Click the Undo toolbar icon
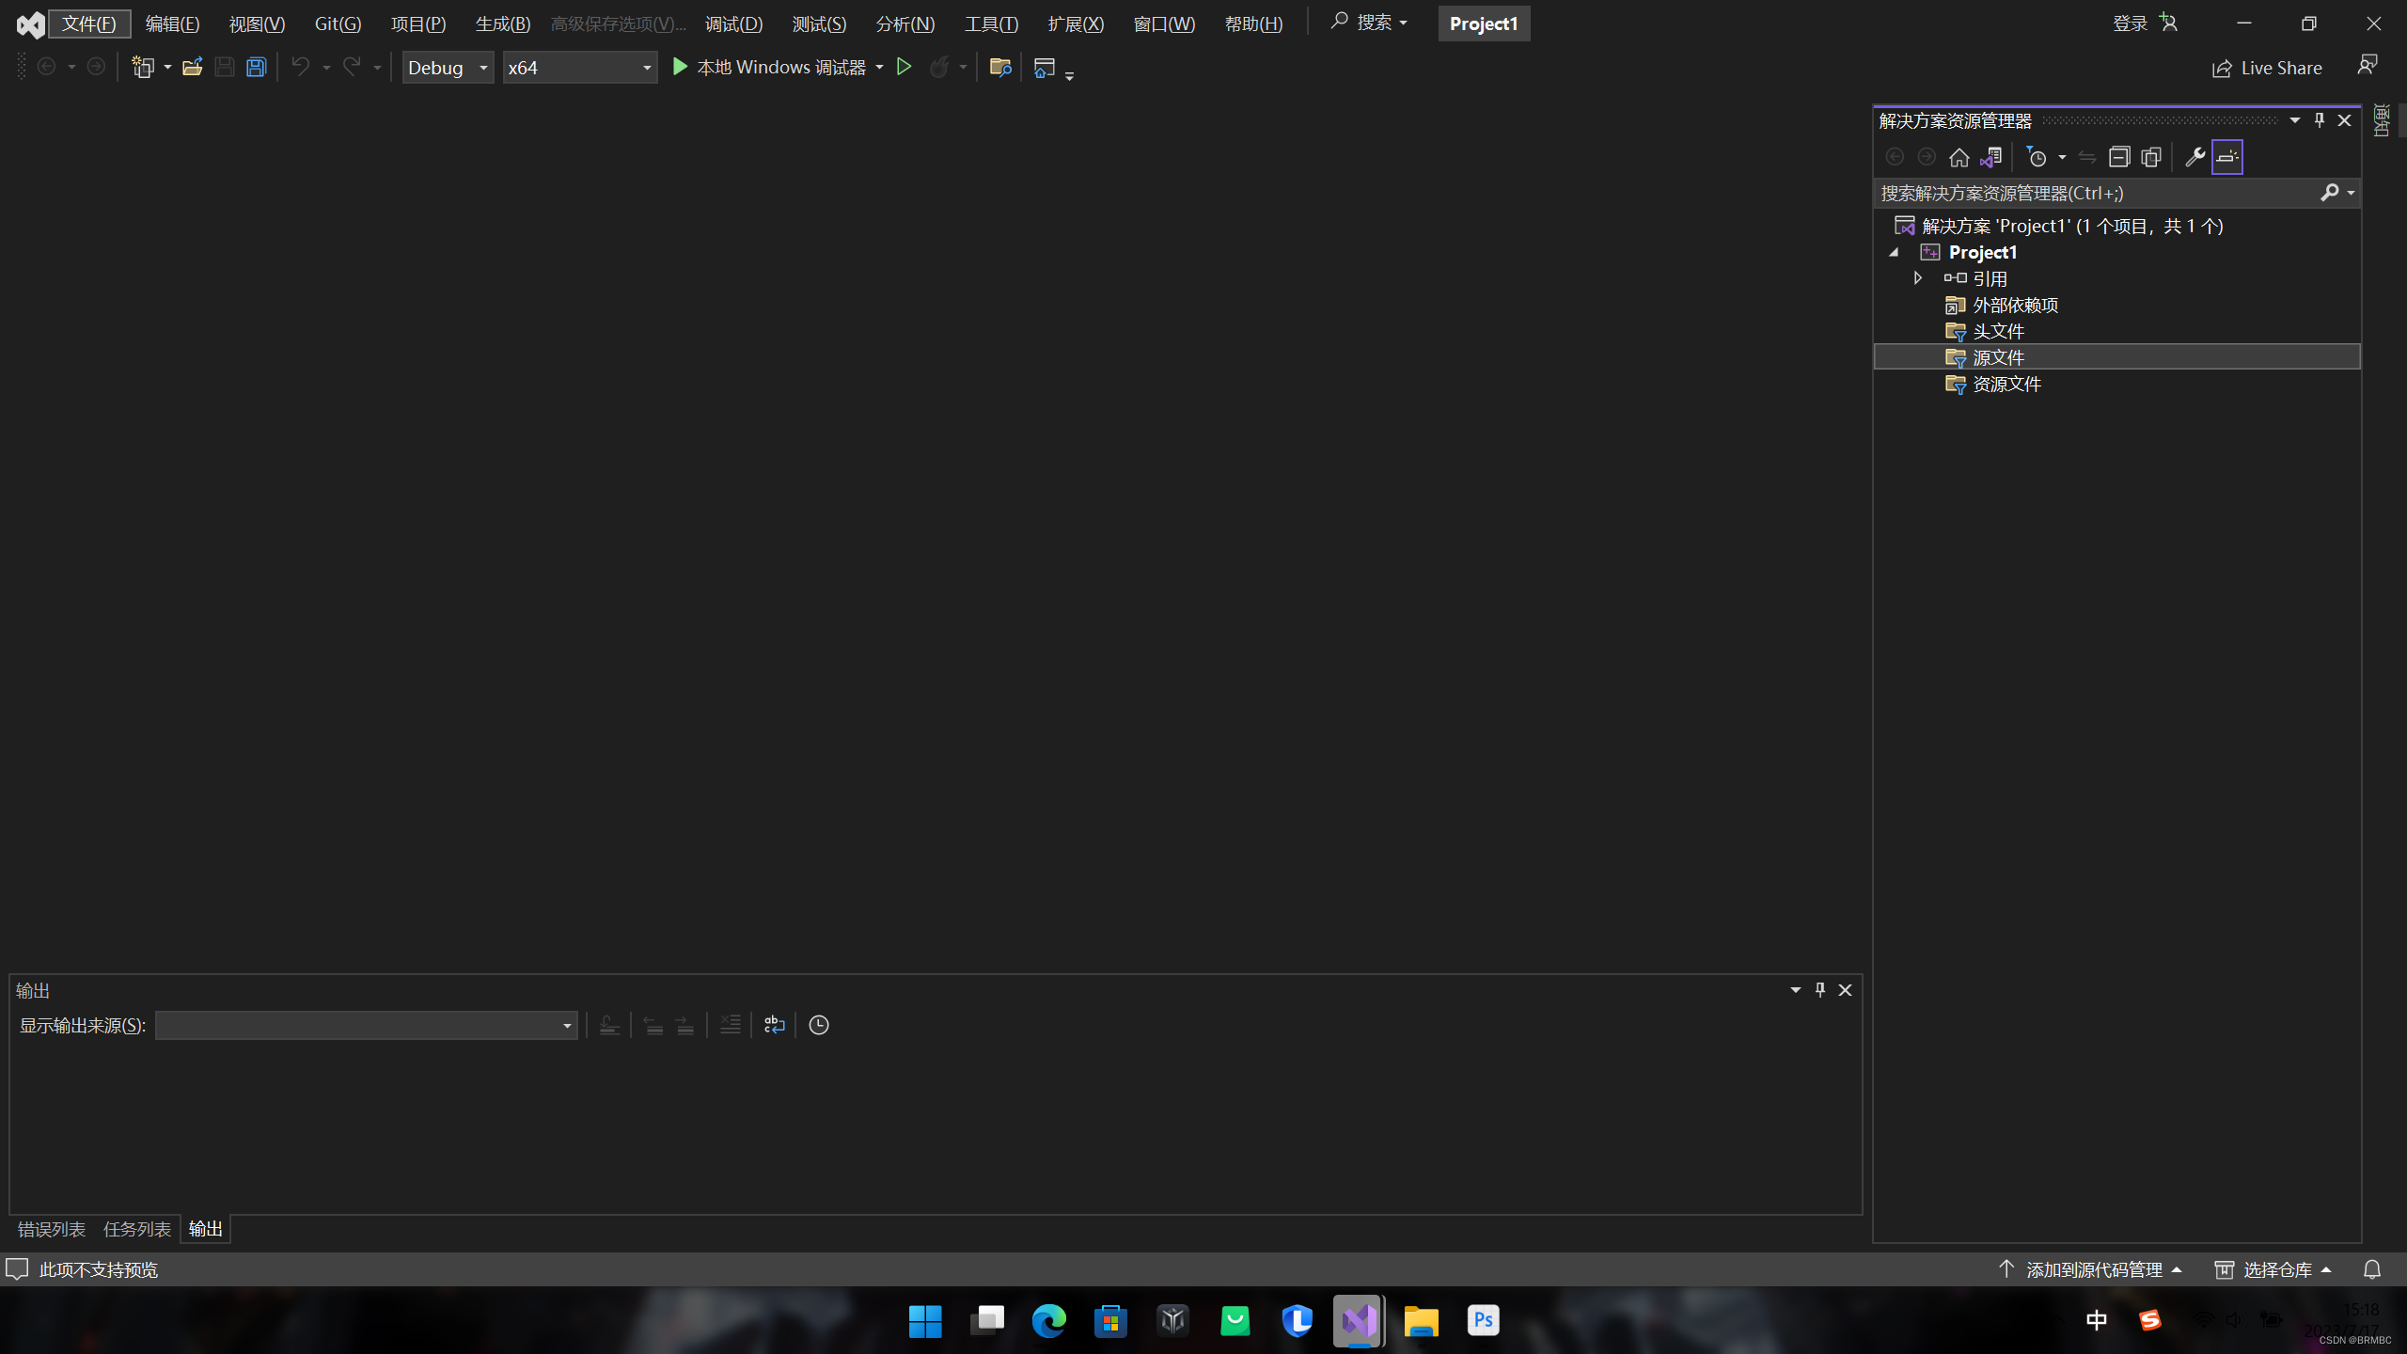Image resolution: width=2407 pixels, height=1354 pixels. [x=300, y=67]
